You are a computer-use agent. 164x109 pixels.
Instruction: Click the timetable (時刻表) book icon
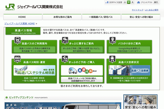tap(17, 59)
